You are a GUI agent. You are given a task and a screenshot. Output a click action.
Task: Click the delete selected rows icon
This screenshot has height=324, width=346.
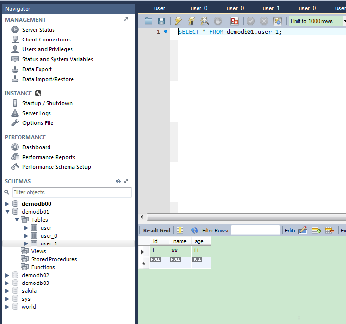pos(330,230)
